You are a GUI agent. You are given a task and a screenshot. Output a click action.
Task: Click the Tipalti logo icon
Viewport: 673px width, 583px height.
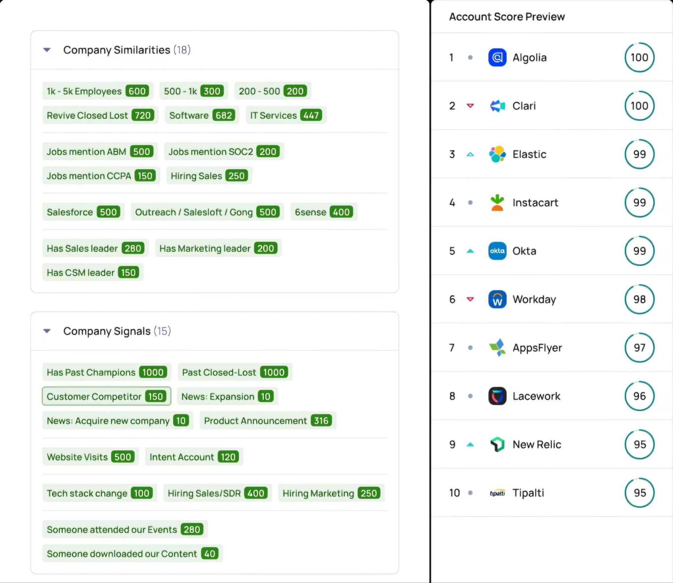[497, 493]
